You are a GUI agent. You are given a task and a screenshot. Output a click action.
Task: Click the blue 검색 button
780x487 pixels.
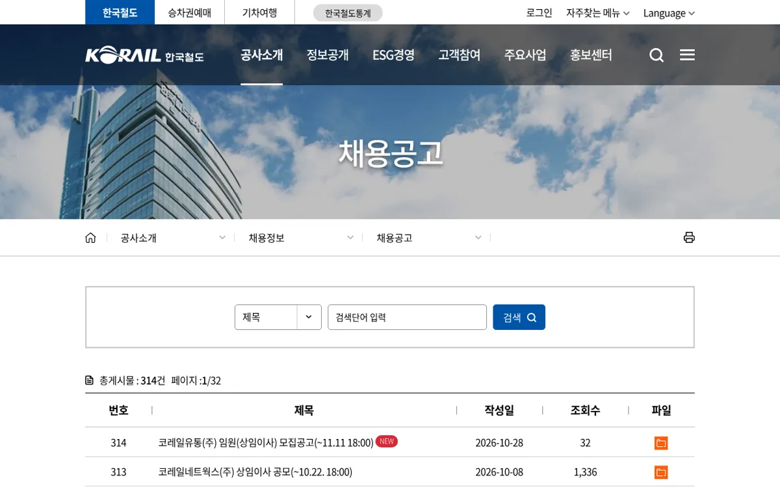(519, 317)
